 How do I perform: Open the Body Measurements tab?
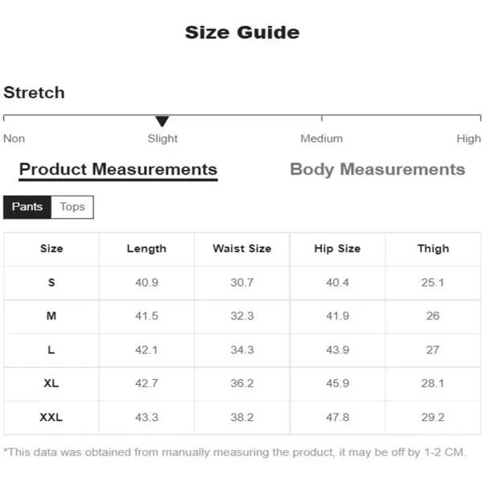coord(378,169)
